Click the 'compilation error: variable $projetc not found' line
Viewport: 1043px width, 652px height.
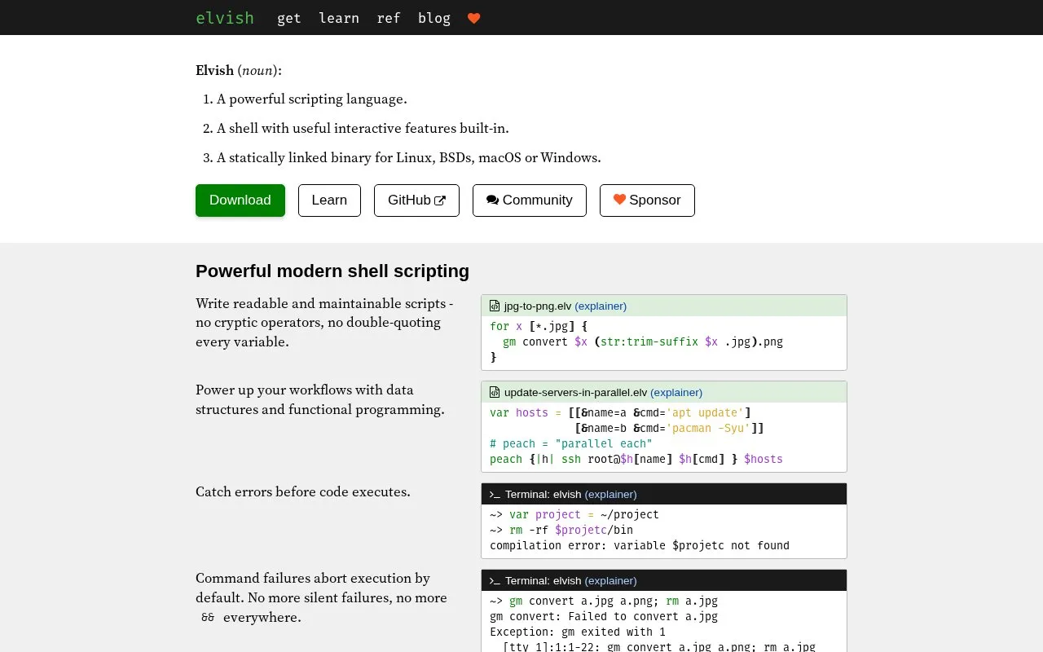click(640, 546)
